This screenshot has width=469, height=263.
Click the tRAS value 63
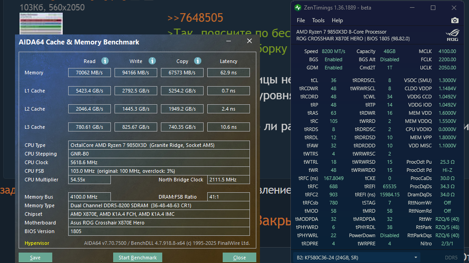coord(334,113)
